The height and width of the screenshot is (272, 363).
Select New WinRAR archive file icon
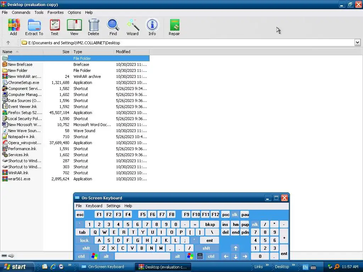pyautogui.click(x=5, y=76)
